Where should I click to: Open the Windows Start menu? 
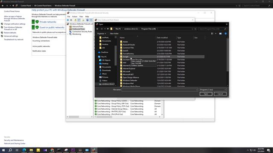3,150
